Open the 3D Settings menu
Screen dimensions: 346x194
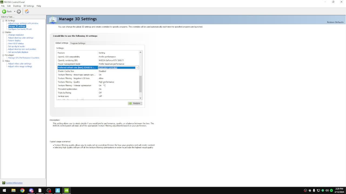pos(29,6)
